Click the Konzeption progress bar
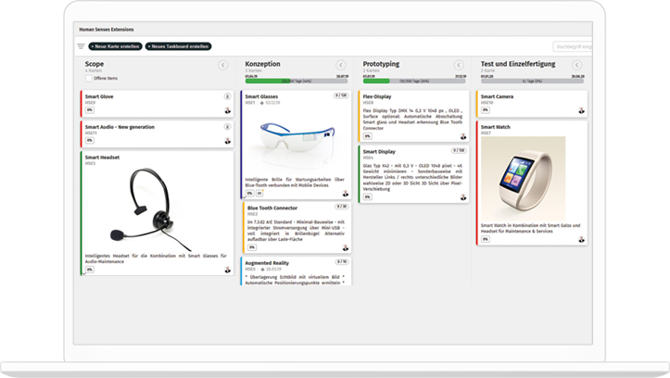670x378 pixels. [x=289, y=81]
